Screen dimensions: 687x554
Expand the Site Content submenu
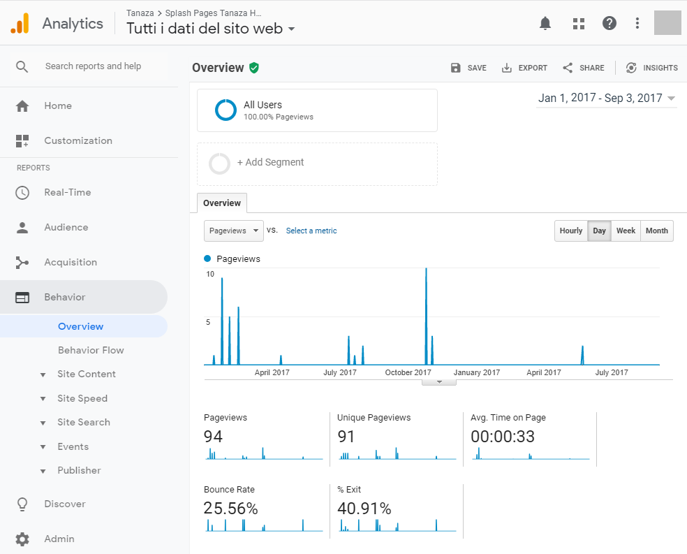(x=43, y=374)
